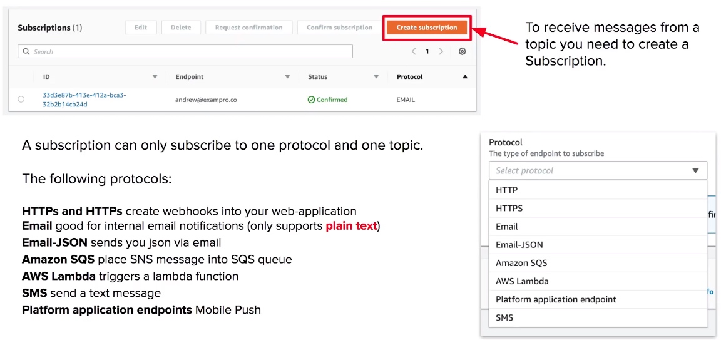
Task: Pick Platform application endpoint option
Action: tap(598, 299)
